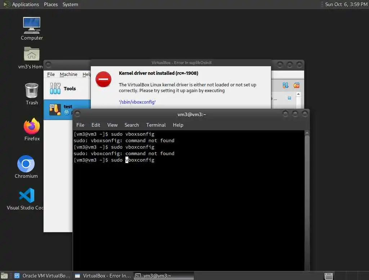Screen dimensions: 369x280
Task: Open the terminal Help menu
Action: click(x=178, y=125)
